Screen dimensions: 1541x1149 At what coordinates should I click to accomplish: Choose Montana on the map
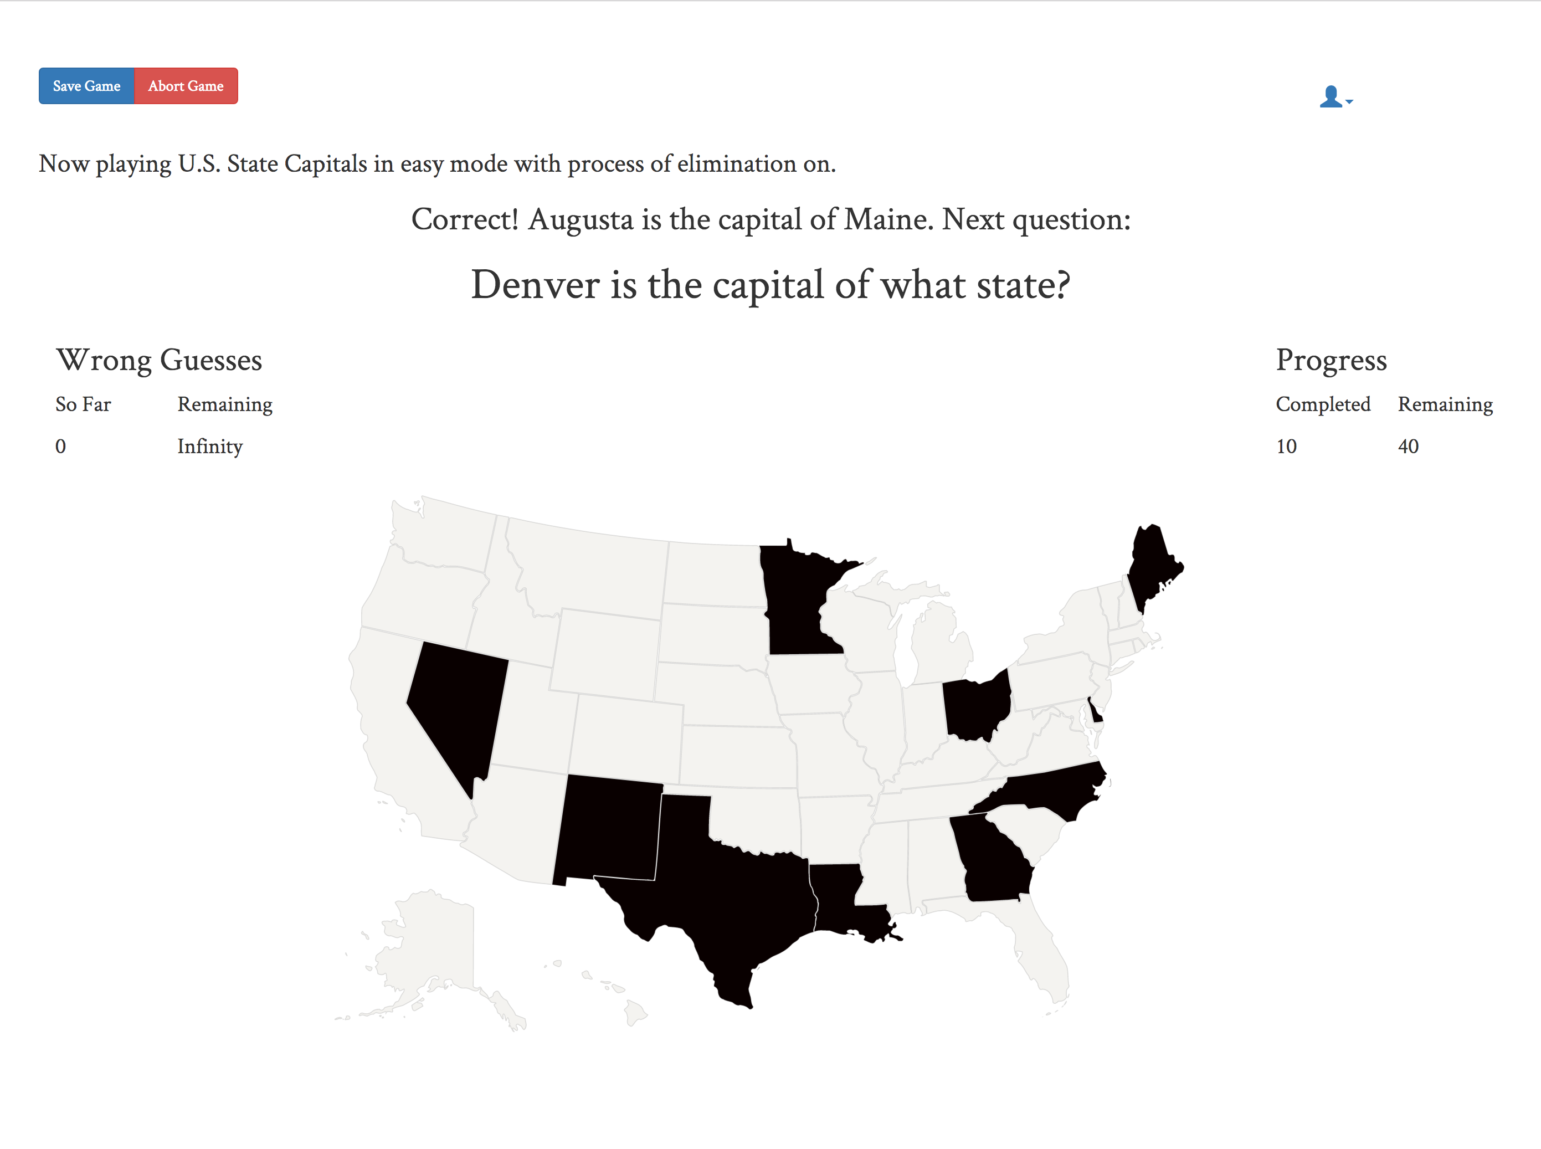pos(591,570)
